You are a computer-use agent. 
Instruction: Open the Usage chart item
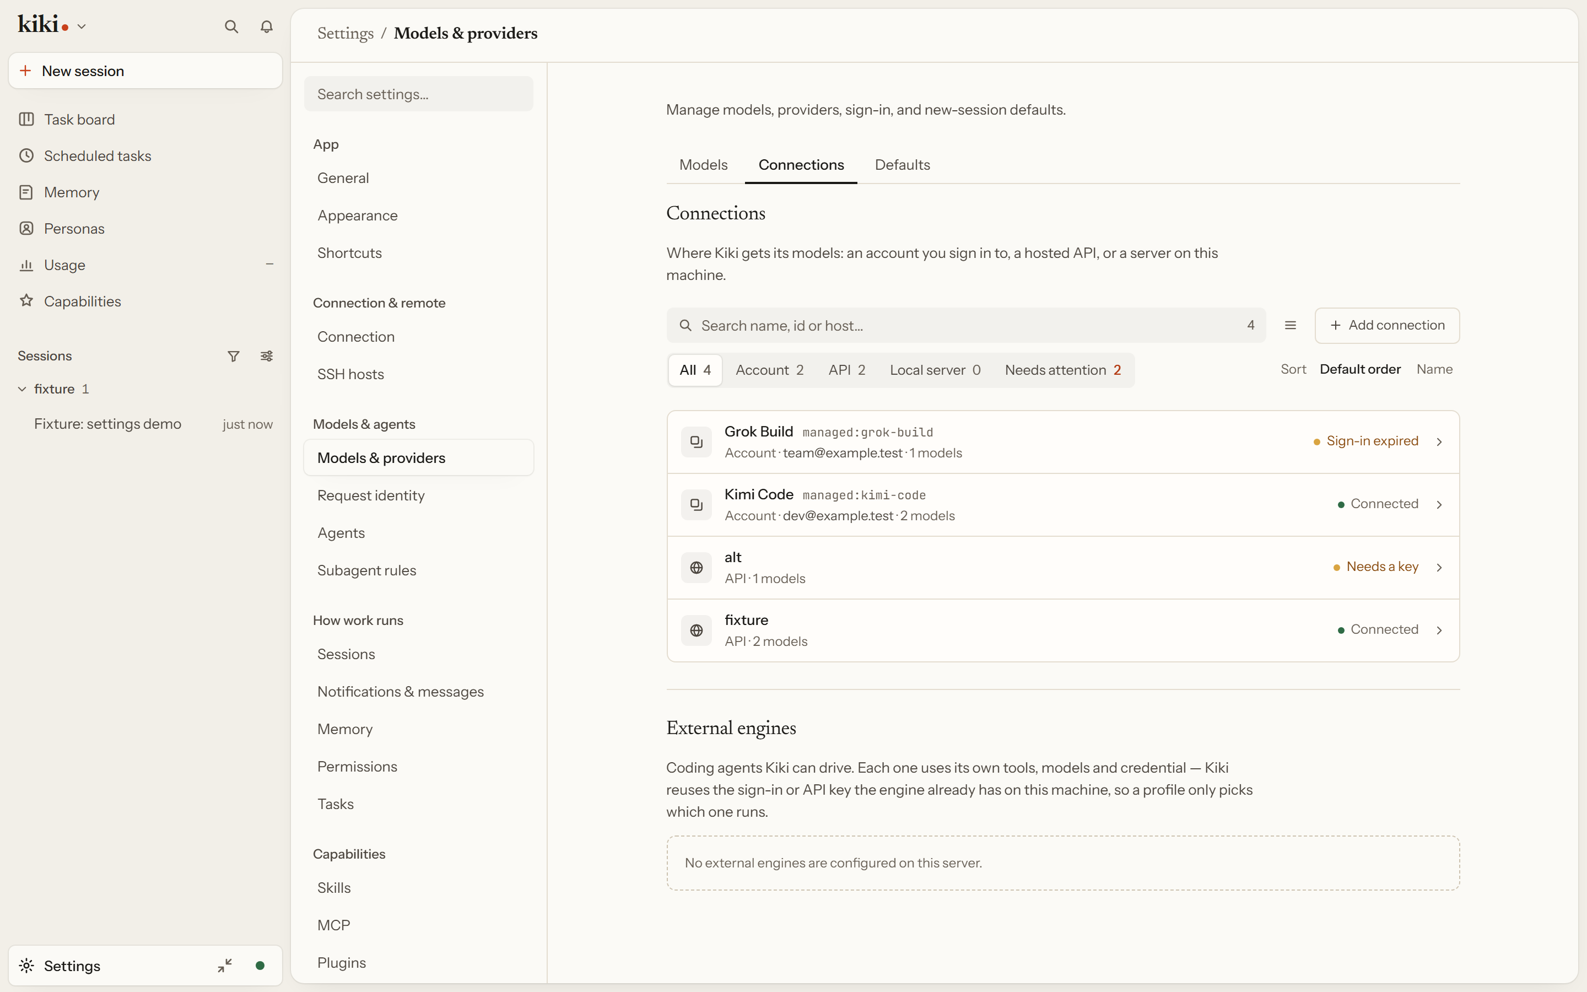point(145,265)
